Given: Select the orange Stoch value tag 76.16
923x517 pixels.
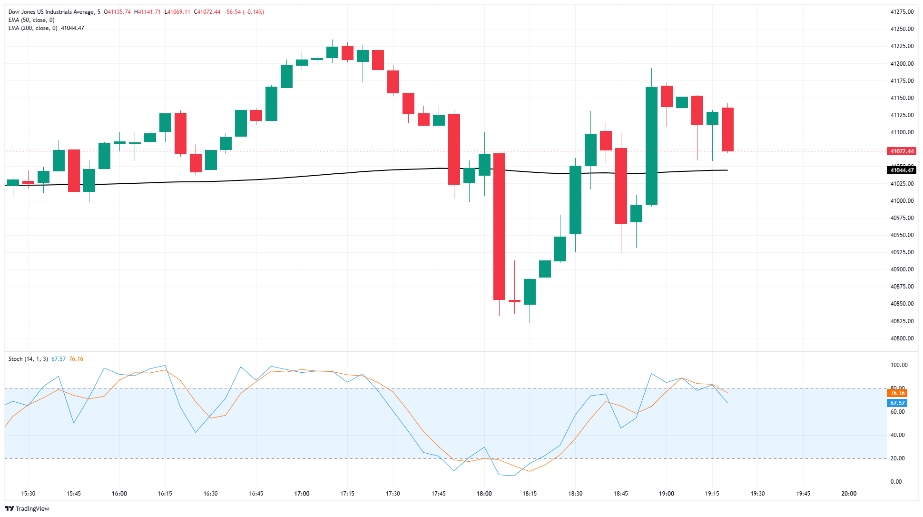Looking at the screenshot, I should point(896,394).
